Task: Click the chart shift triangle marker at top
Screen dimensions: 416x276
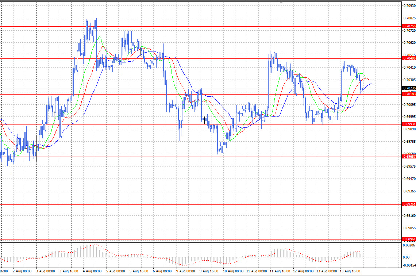Action: pyautogui.click(x=281, y=3)
